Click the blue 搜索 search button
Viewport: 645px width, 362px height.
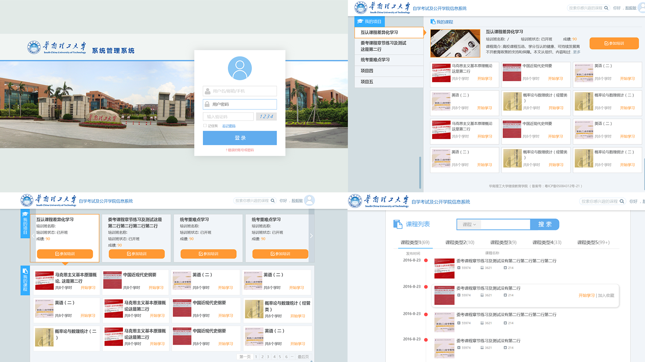click(545, 224)
